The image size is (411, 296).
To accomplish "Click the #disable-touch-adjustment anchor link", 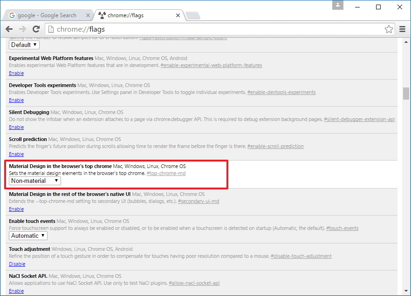I will (x=301, y=256).
